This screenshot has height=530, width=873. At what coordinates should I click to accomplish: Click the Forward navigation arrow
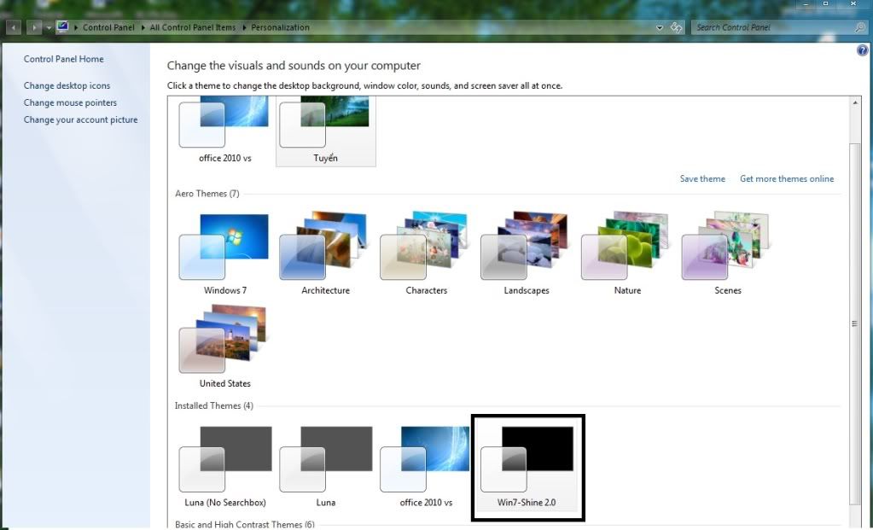(34, 27)
